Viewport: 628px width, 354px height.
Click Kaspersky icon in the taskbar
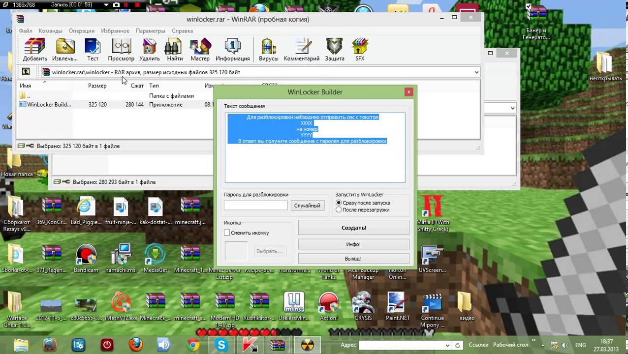250,345
